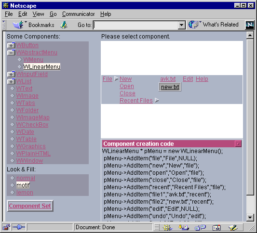Click the WList link

click(24, 81)
